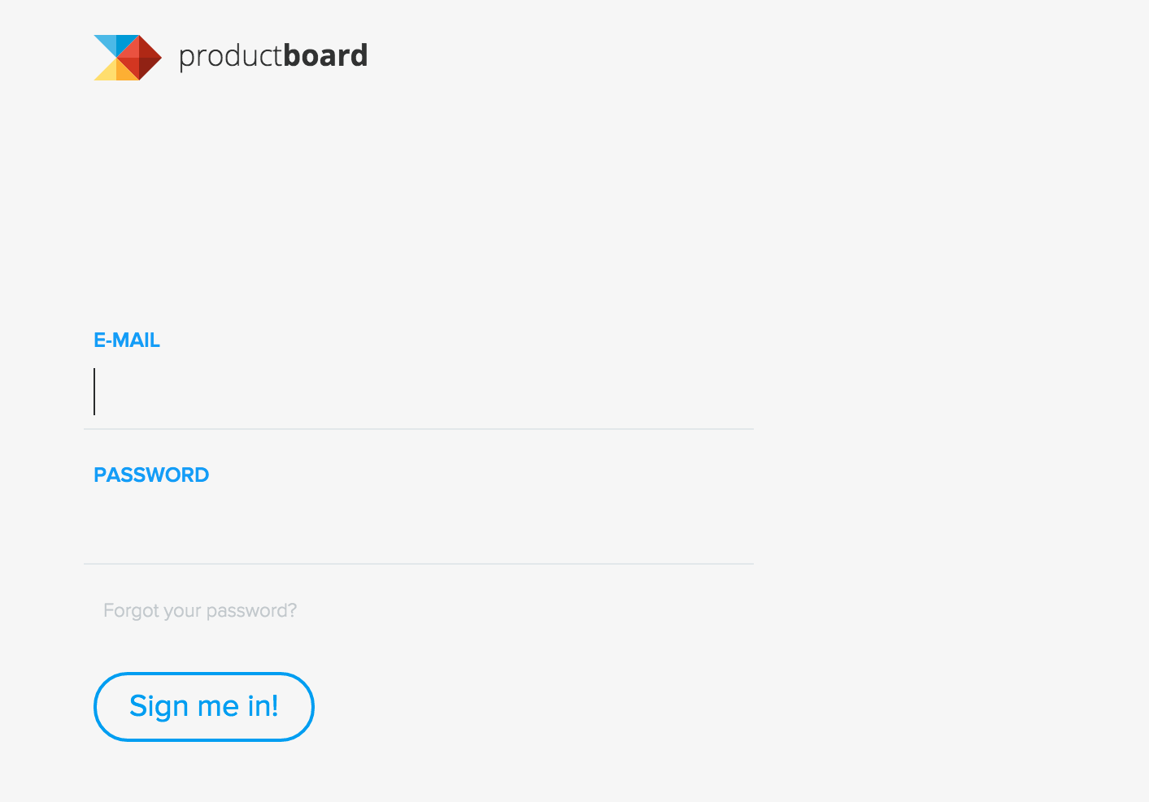Click the PASSWORD field label
1149x802 pixels.
coord(151,475)
